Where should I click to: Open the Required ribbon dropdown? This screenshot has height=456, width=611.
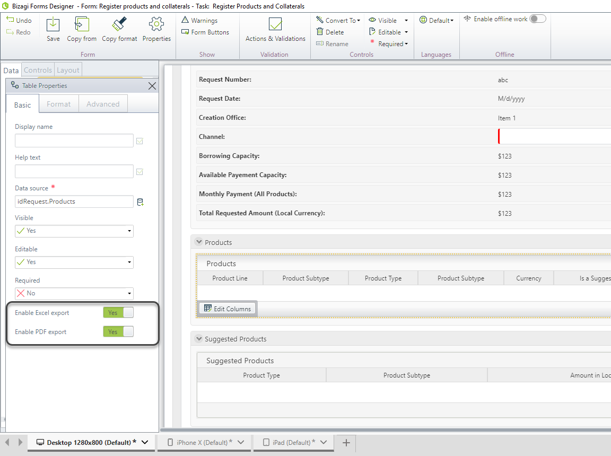(406, 43)
